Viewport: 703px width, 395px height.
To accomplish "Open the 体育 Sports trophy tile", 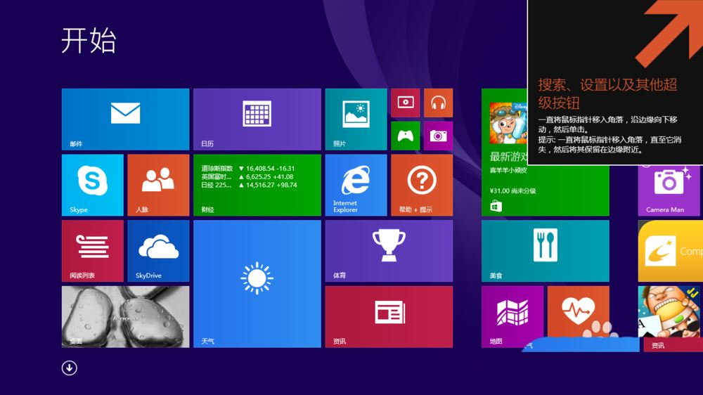I will (x=389, y=251).
